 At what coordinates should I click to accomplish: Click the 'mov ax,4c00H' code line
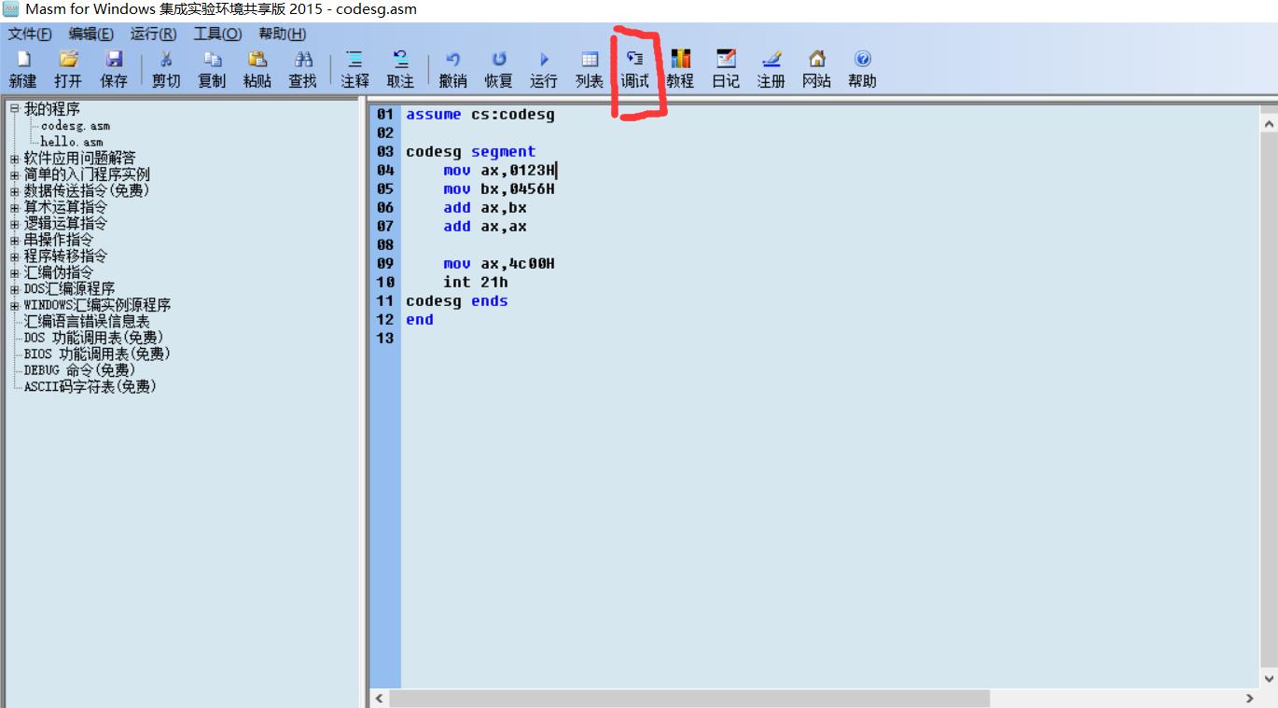click(x=499, y=264)
